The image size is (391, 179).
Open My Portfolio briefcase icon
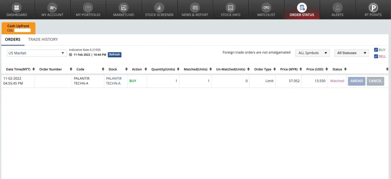(x=88, y=8)
